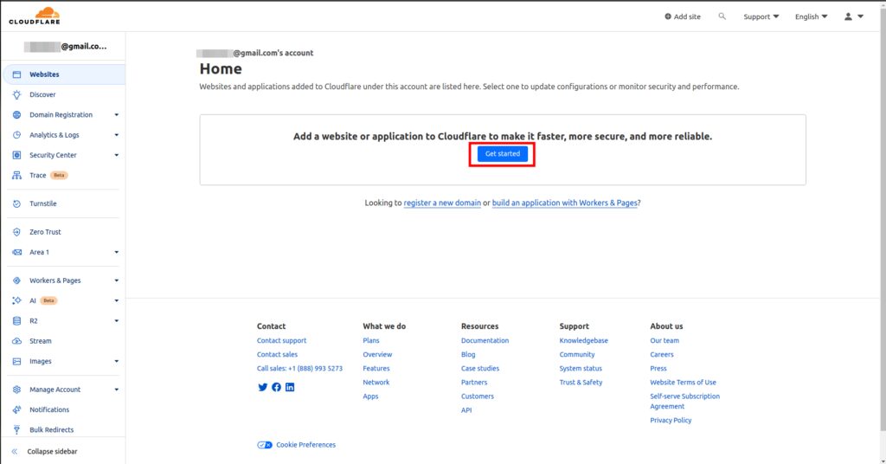Click the Manage Account gear icon
The width and height of the screenshot is (886, 464).
(x=17, y=390)
